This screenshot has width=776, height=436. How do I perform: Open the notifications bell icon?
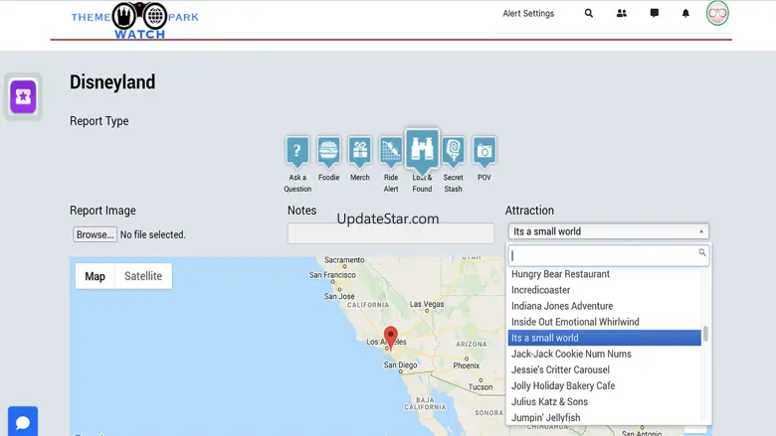point(685,13)
